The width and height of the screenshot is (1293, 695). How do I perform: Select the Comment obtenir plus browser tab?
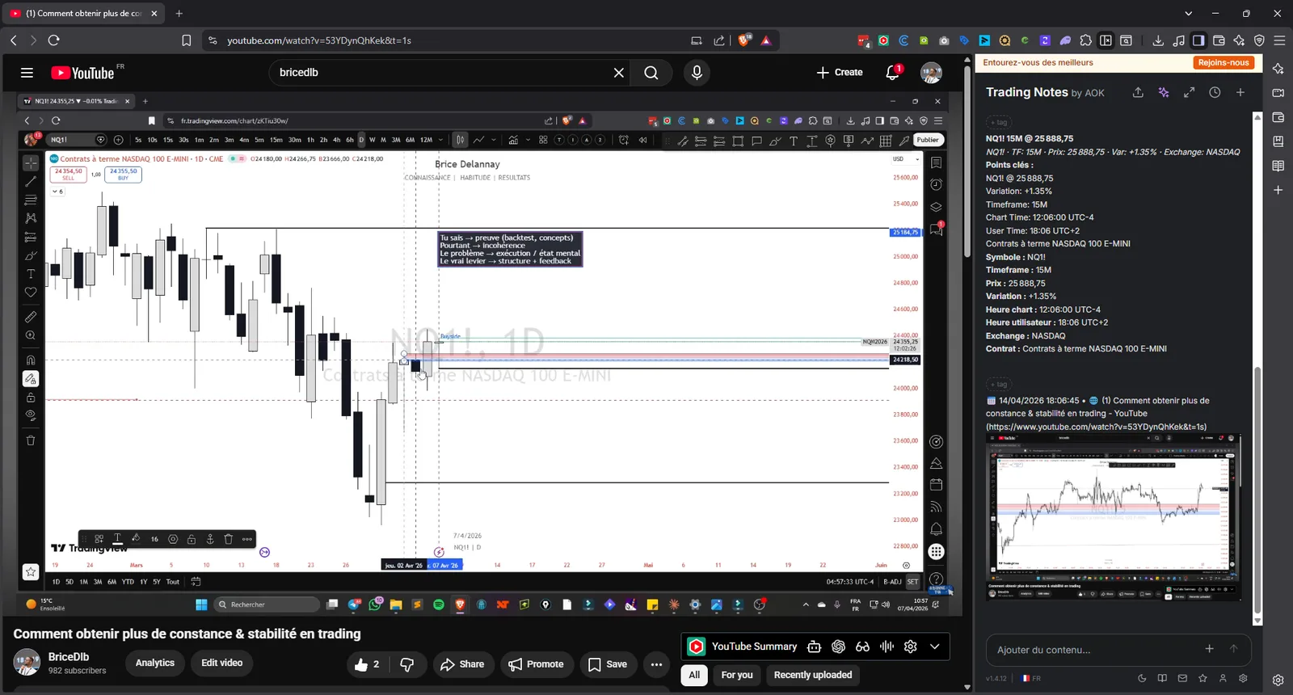coord(83,14)
